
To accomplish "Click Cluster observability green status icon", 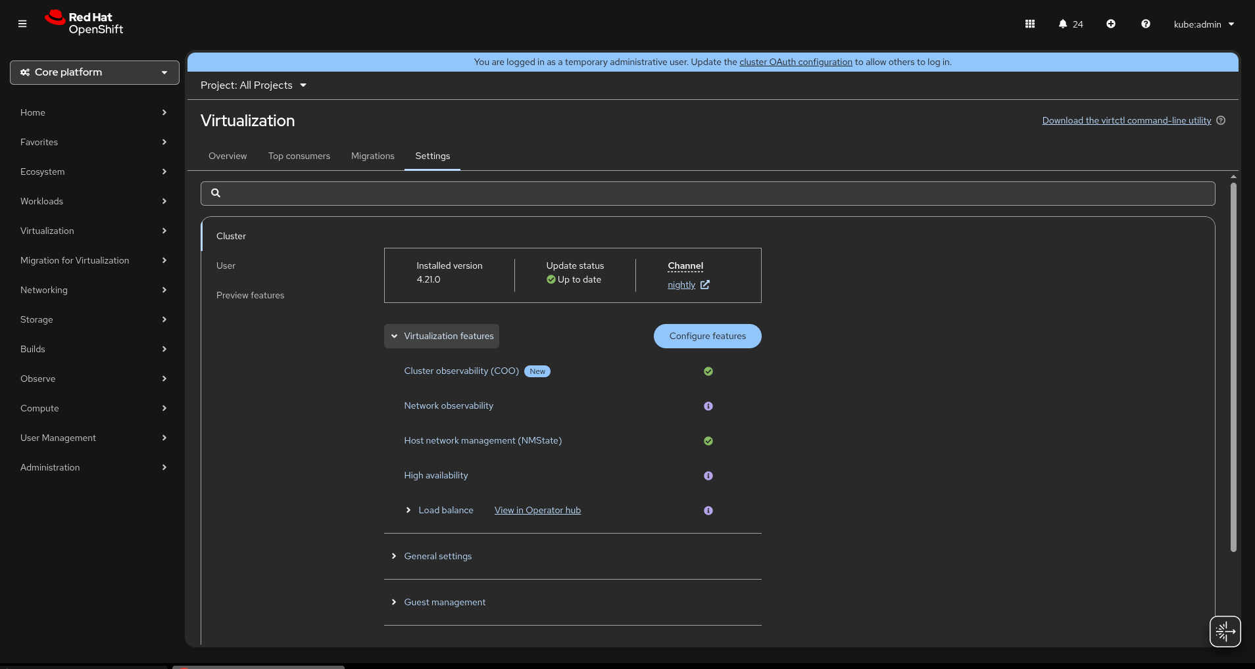I will point(708,371).
